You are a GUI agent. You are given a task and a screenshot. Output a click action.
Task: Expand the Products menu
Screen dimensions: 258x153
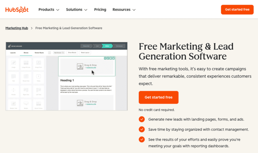pos(49,10)
